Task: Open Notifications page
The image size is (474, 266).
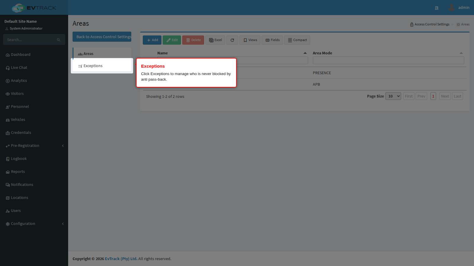Action: 34,185
